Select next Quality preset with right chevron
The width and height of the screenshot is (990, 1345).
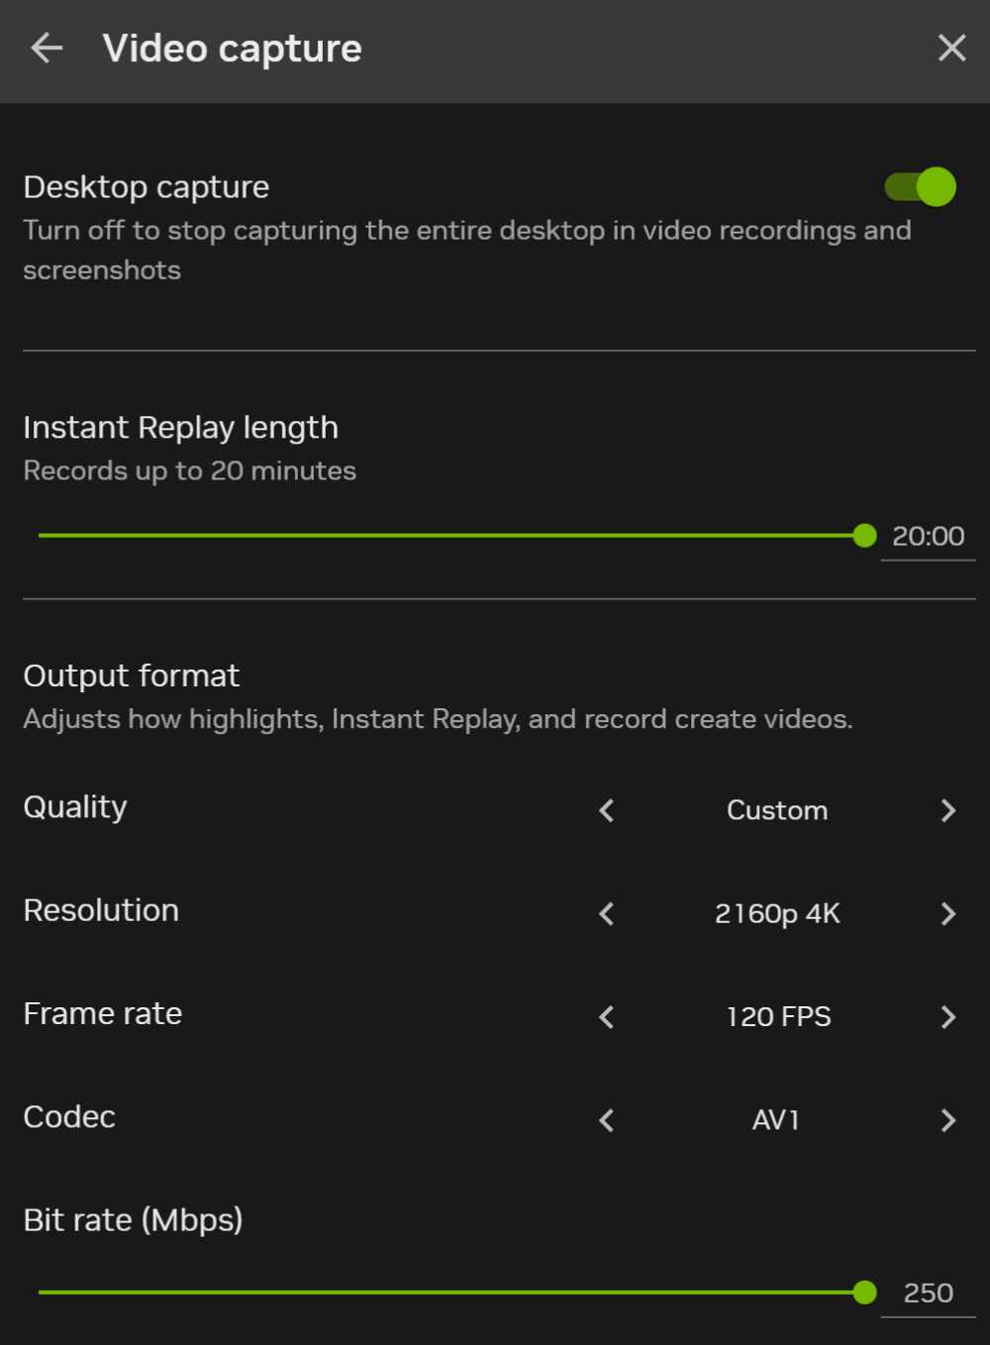(x=947, y=810)
